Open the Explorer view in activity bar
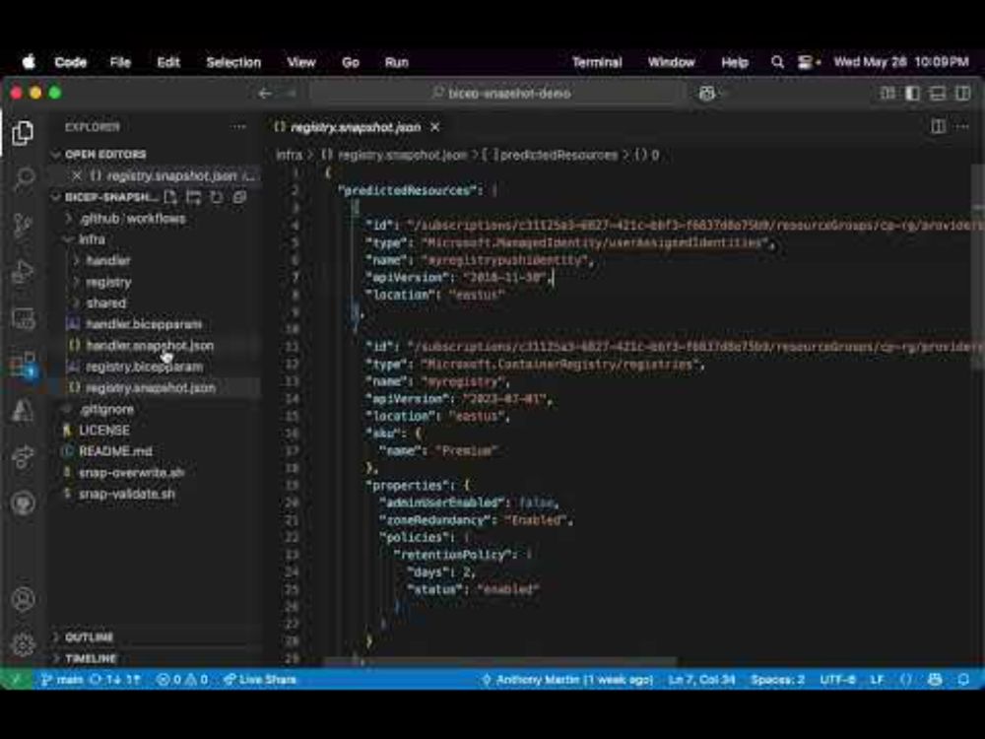This screenshot has width=985, height=739. 23,133
